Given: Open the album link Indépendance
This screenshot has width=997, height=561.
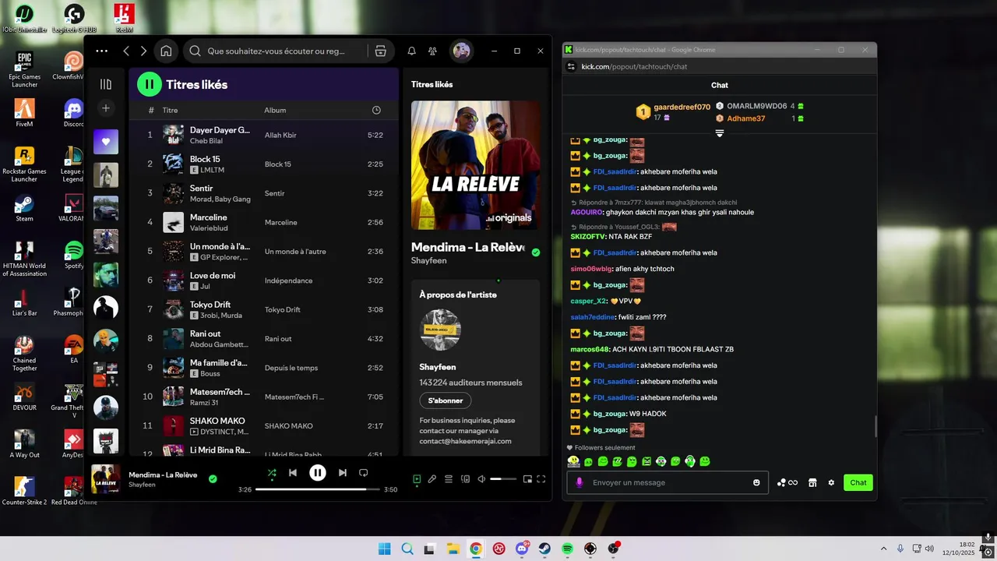Looking at the screenshot, I should [288, 280].
